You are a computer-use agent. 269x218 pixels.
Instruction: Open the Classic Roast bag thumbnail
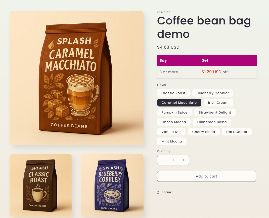coord(41,185)
